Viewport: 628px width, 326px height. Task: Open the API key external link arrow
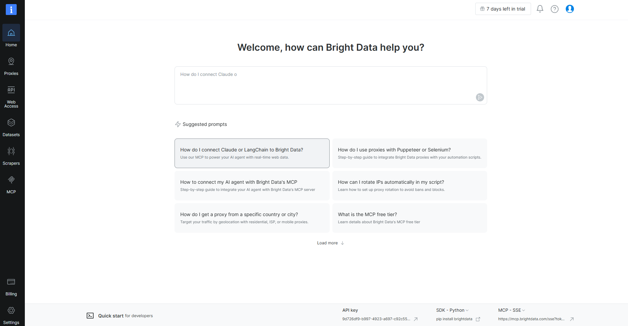pyautogui.click(x=416, y=319)
